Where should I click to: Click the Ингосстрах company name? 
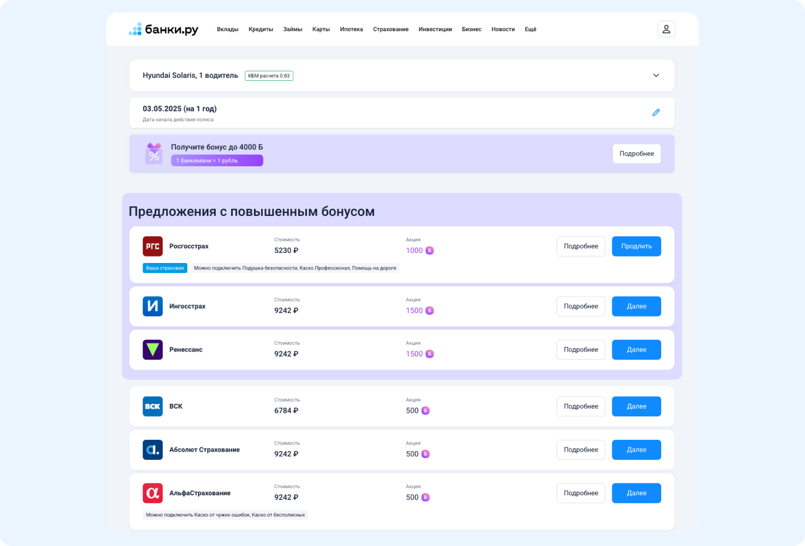[187, 306]
